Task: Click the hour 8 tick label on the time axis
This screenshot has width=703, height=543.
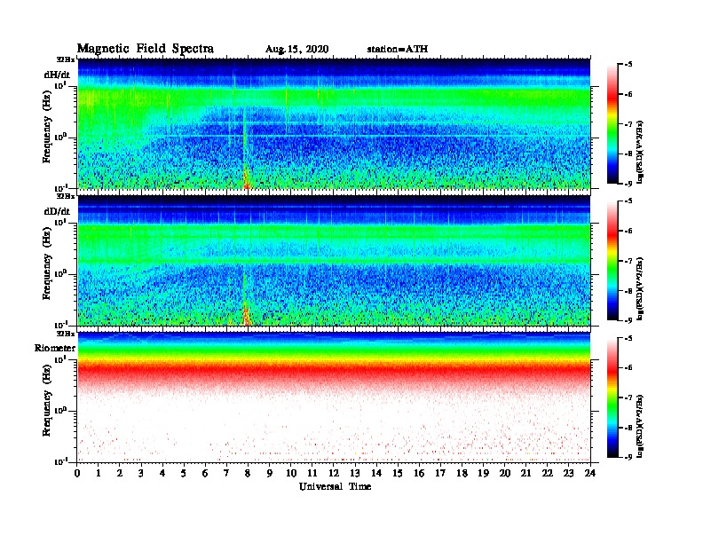Action: coord(249,473)
